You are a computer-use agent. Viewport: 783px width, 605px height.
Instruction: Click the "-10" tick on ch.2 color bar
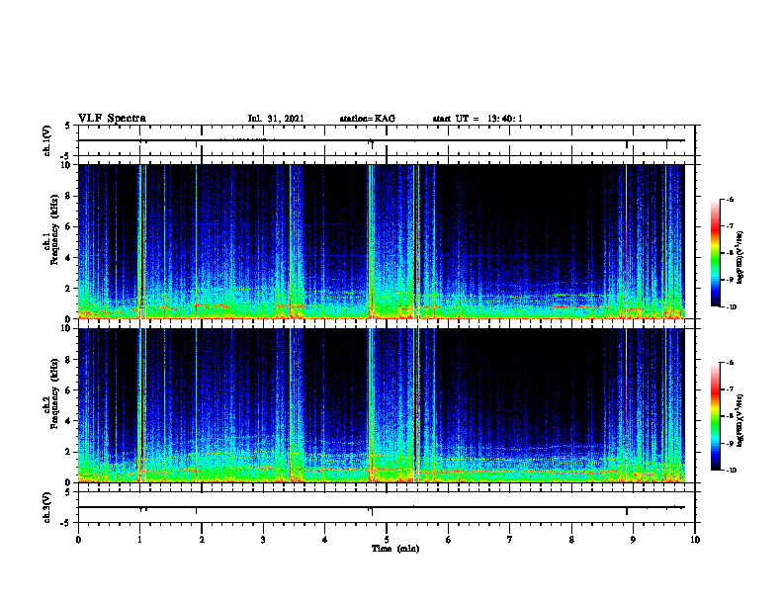pyautogui.click(x=731, y=471)
